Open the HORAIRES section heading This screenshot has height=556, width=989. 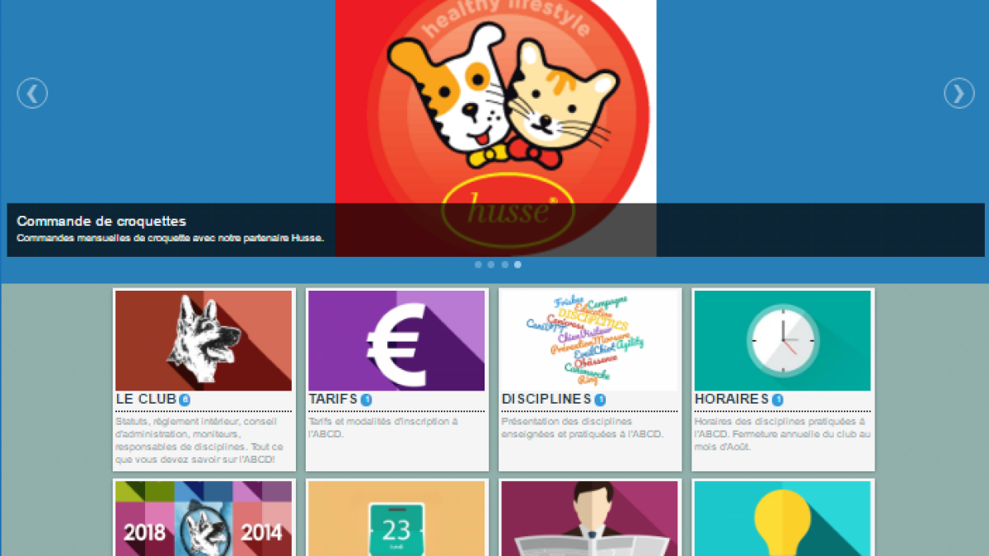point(732,399)
